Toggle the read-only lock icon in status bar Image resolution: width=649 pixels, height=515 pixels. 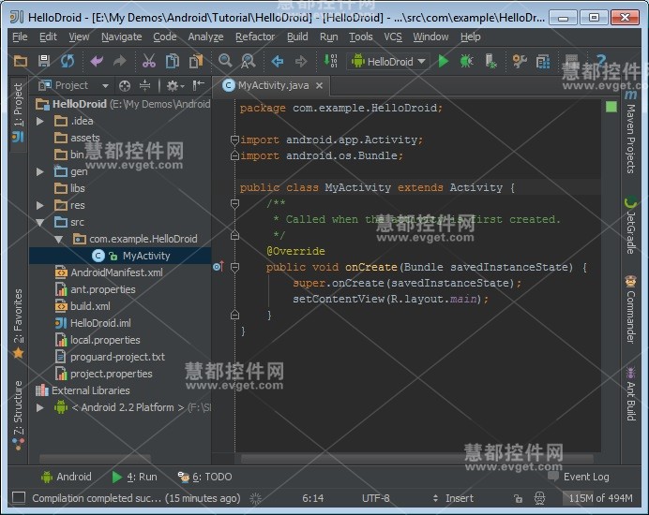tap(518, 499)
